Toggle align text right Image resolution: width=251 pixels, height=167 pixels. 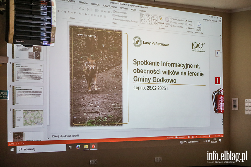point(98,16)
